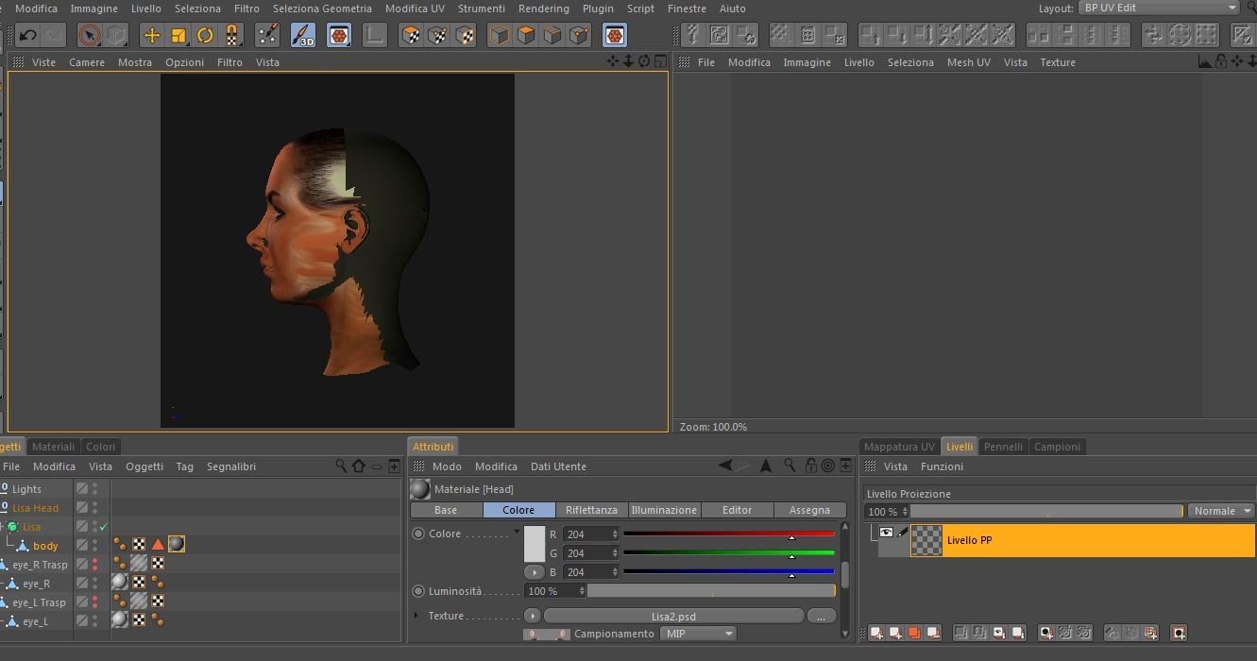Image resolution: width=1257 pixels, height=661 pixels.
Task: Open the Rendering menu
Action: pyautogui.click(x=543, y=8)
